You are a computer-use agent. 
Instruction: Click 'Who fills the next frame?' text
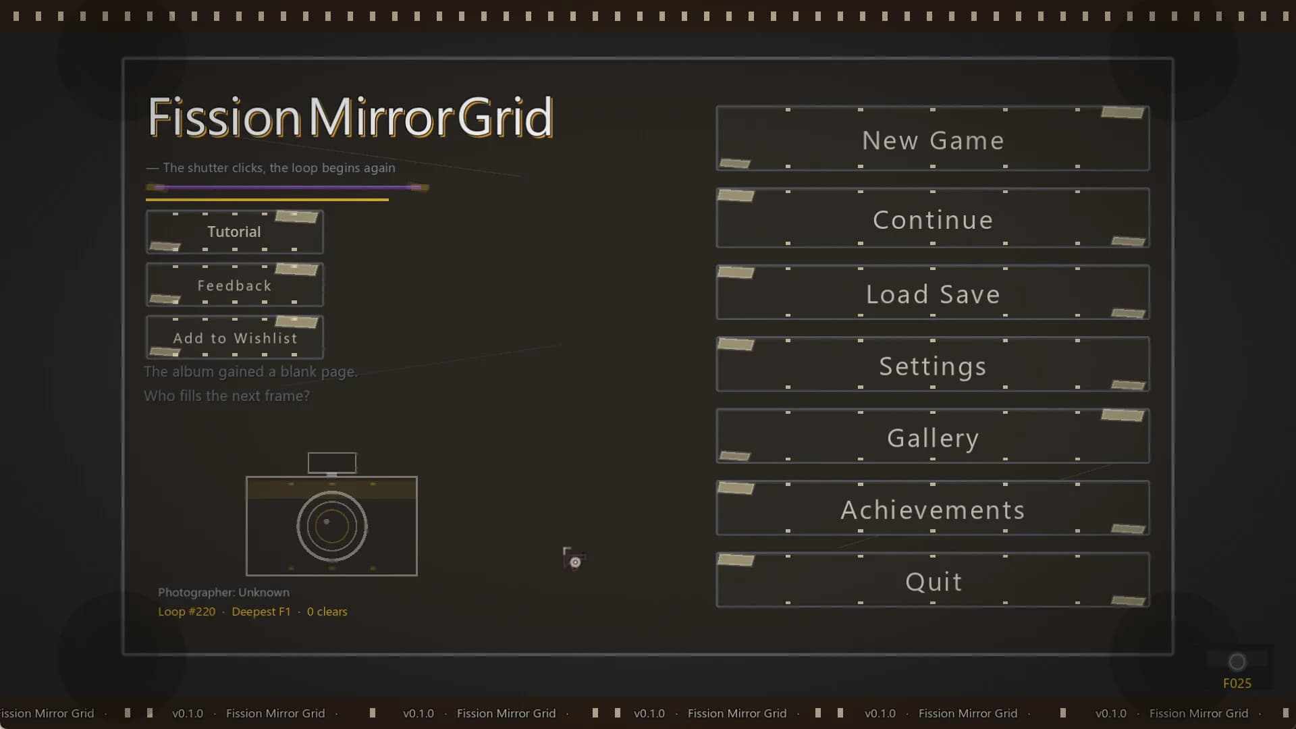227,396
